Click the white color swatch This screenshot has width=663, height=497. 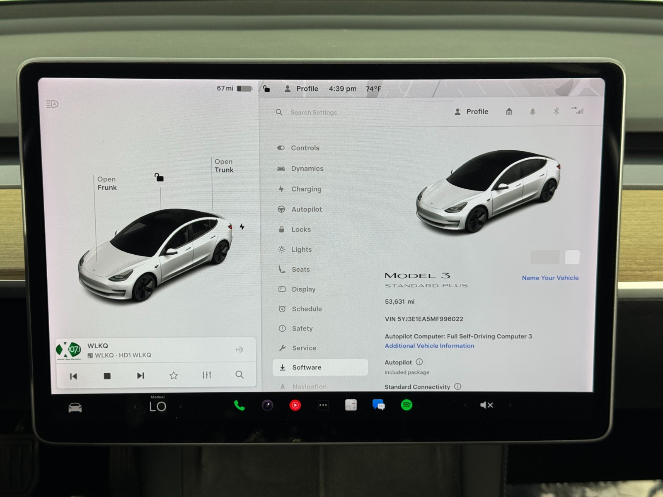pos(572,257)
